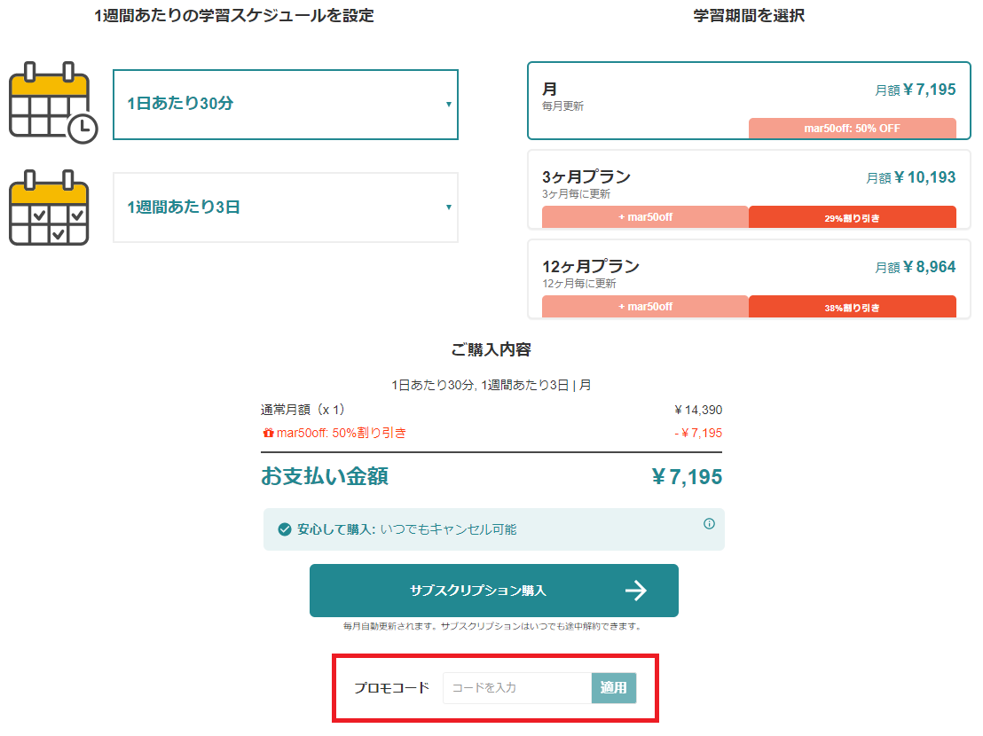Select the 12ヶ月プラン card

click(x=749, y=279)
